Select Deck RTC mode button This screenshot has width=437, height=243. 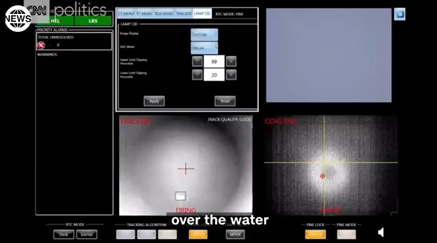[64, 234]
